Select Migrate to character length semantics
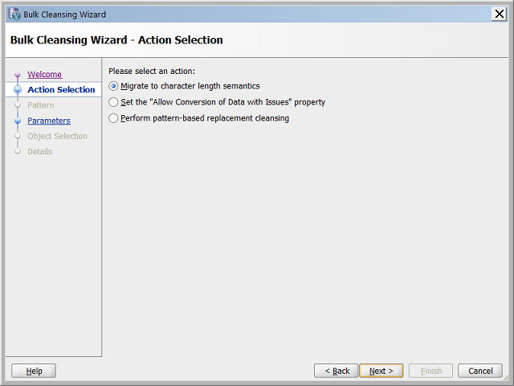 (x=113, y=86)
